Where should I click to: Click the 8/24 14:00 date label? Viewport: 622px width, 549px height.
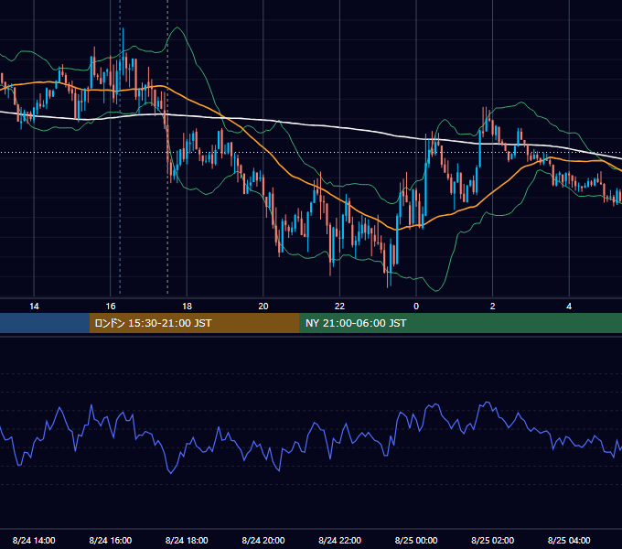34,540
